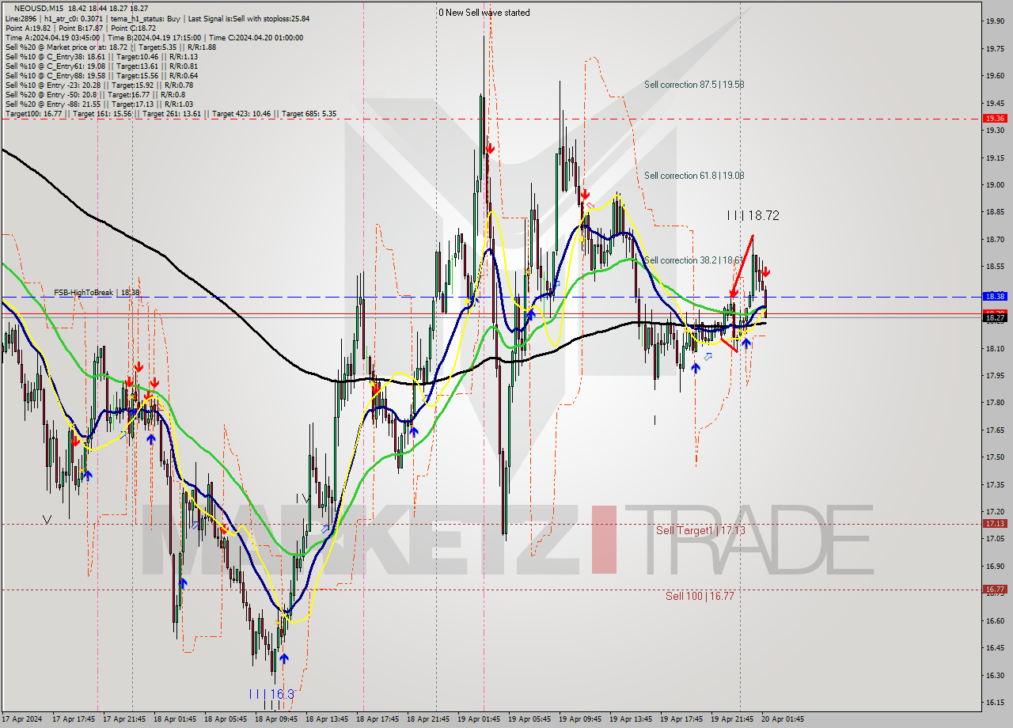Click the '19 Apr 01:45' time axis label

coord(480,720)
